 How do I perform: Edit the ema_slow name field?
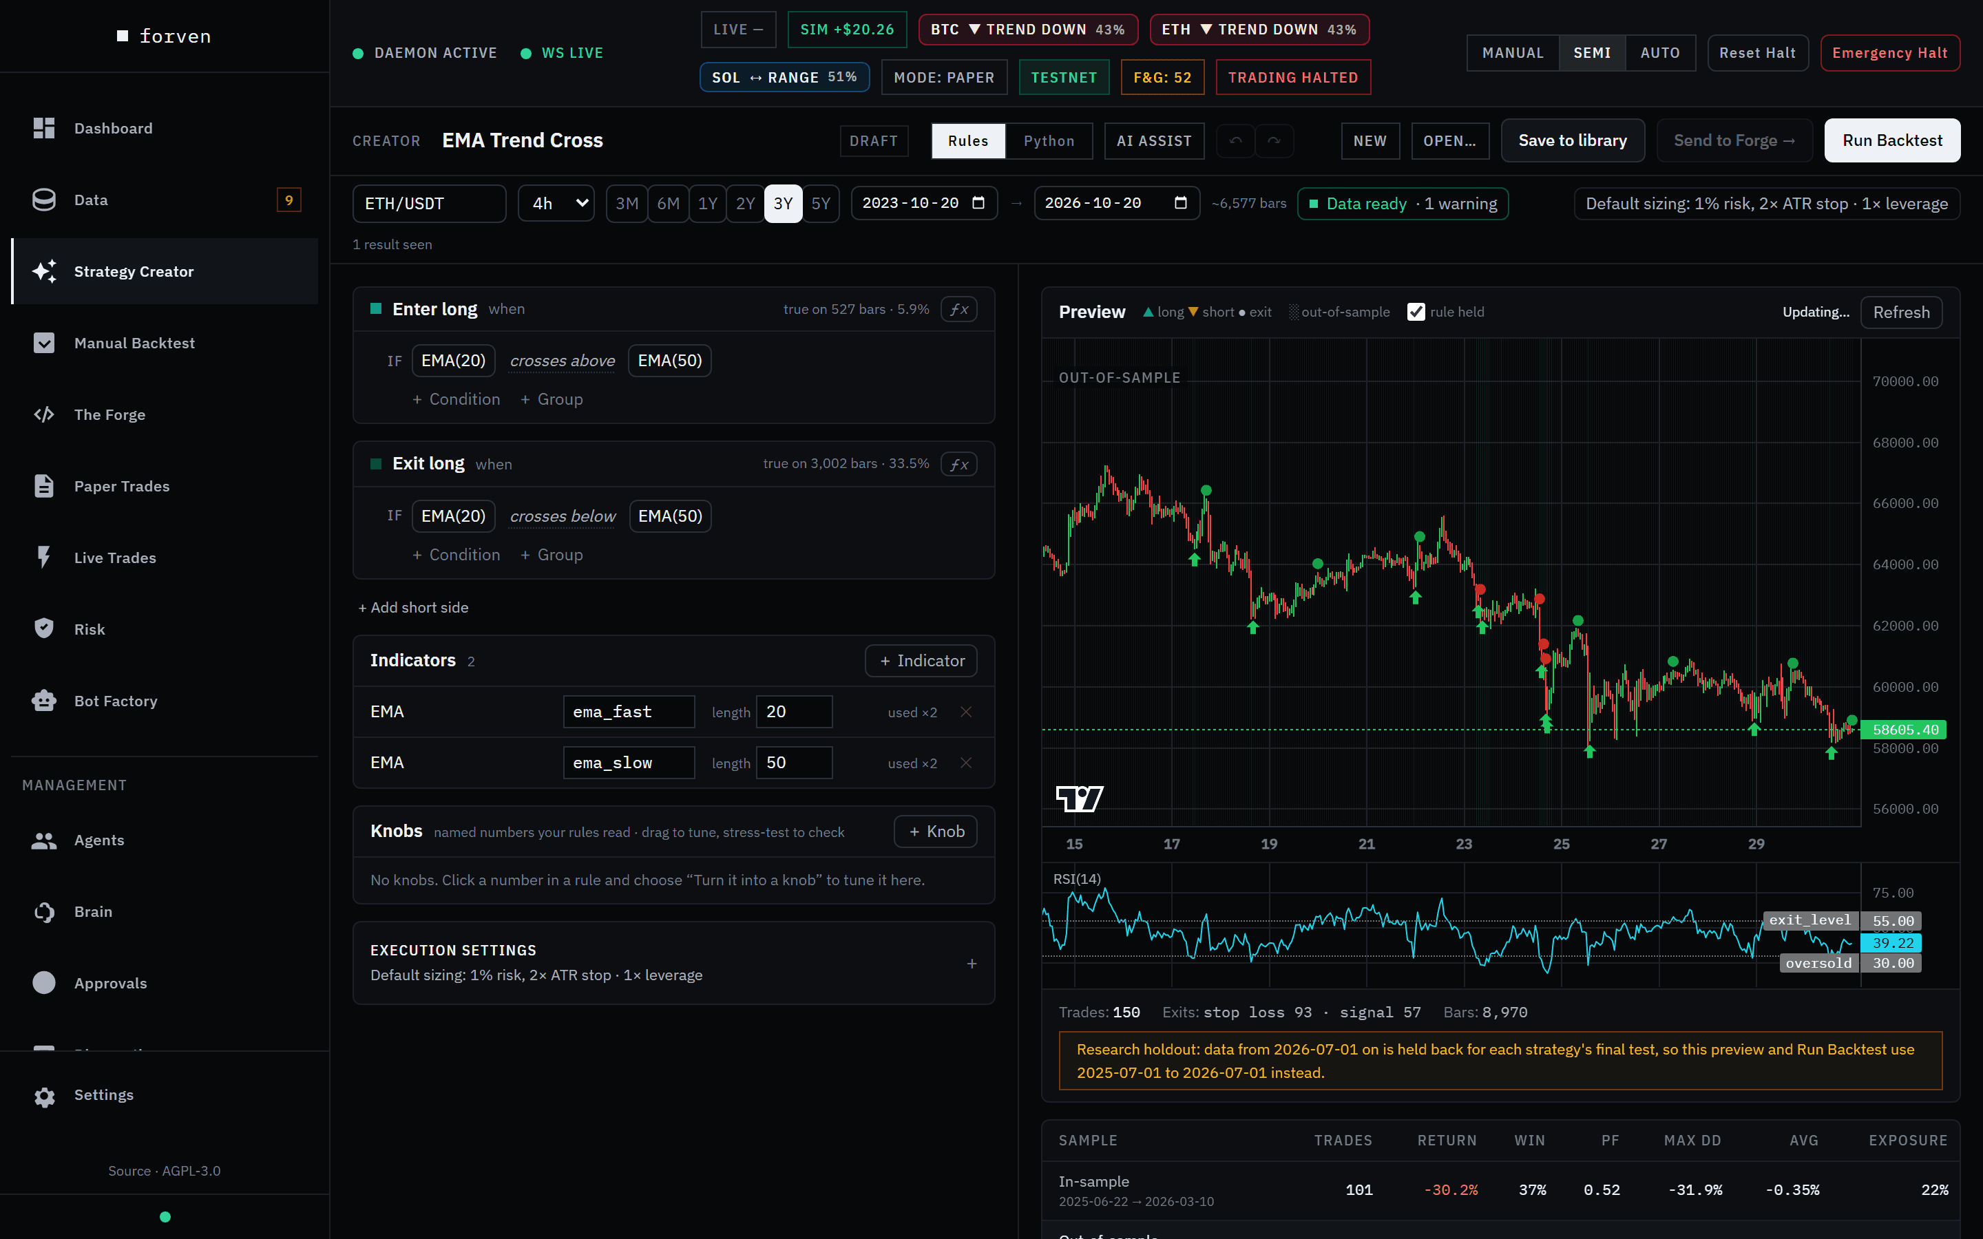[x=629, y=763]
